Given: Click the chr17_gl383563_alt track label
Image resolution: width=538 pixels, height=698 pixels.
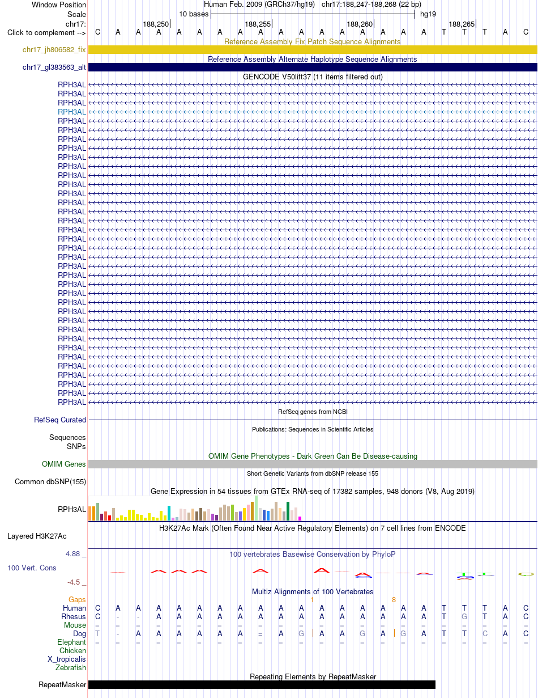Looking at the screenshot, I should 54,67.
